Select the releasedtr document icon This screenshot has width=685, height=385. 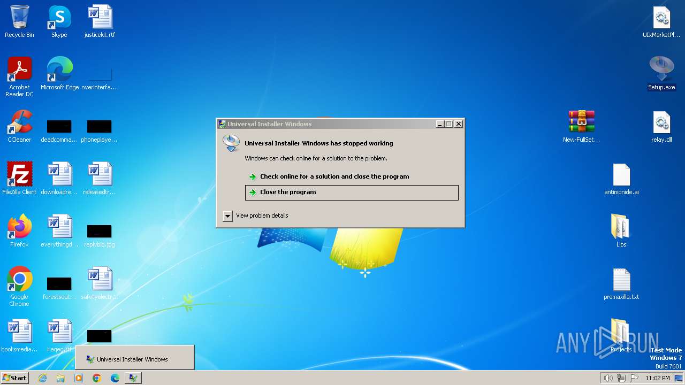(100, 178)
